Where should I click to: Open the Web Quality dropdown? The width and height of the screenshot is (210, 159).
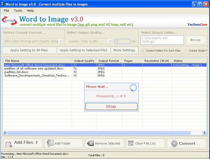click(x=110, y=41)
